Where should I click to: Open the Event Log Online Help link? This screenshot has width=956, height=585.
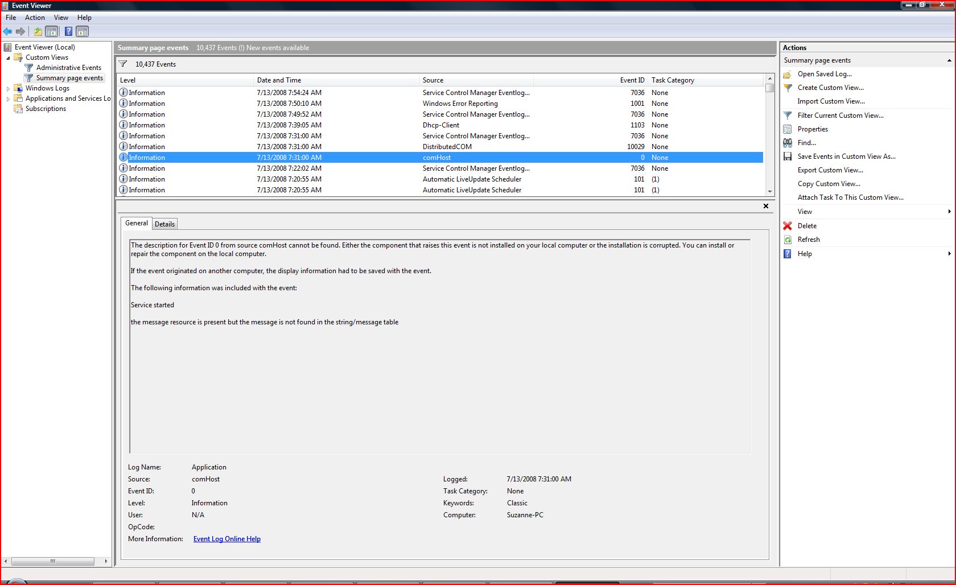coord(227,539)
